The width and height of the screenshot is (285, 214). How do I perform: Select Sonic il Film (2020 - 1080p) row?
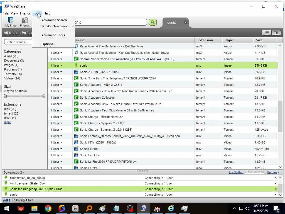[x=163, y=142]
